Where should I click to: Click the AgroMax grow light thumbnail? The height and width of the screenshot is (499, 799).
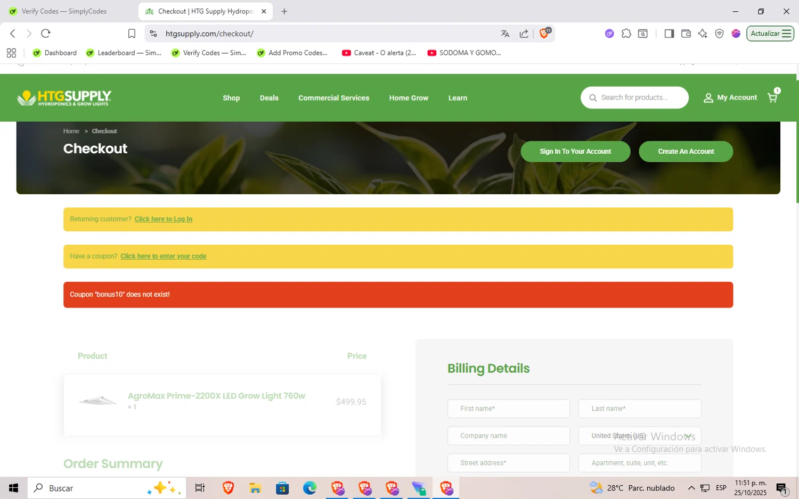pyautogui.click(x=97, y=401)
